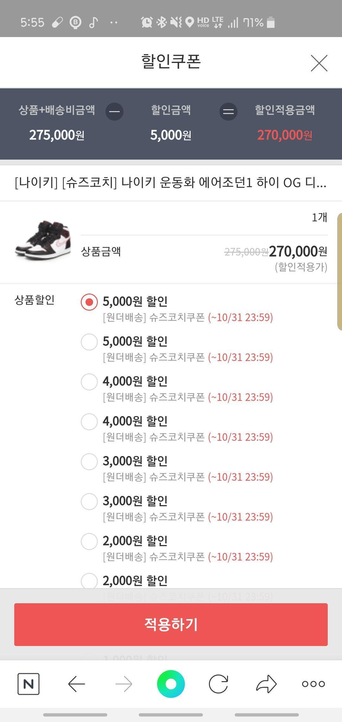Viewport: 342px width, 722px height.
Task: Go back with the left arrow
Action: 76,684
